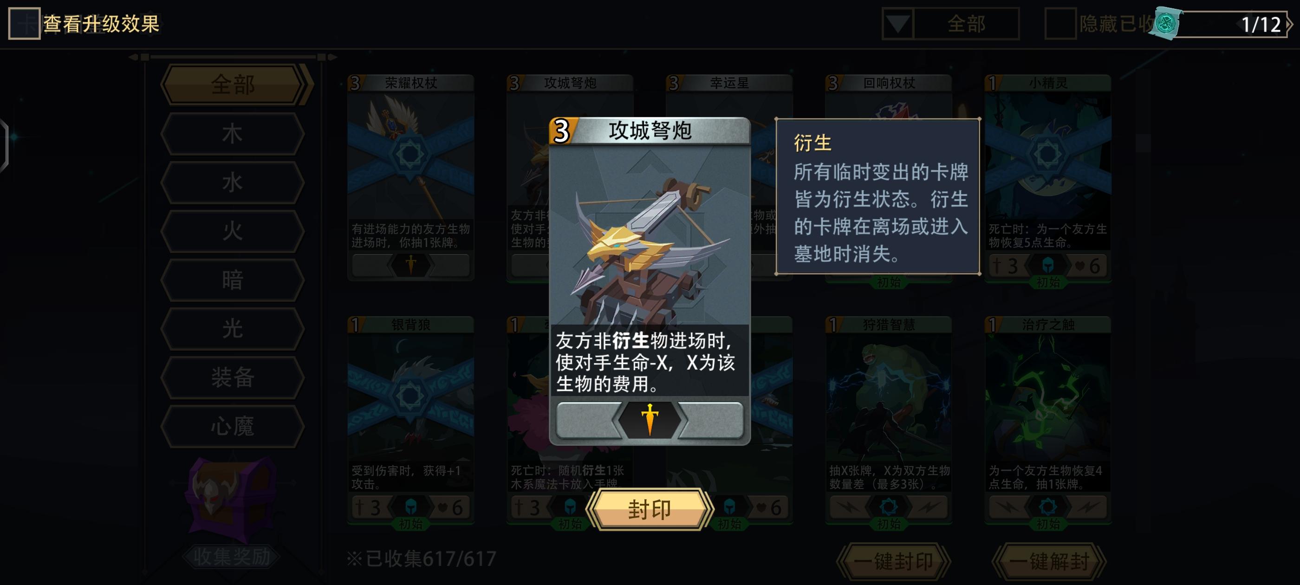Click the 封印 button below the card

(x=650, y=509)
